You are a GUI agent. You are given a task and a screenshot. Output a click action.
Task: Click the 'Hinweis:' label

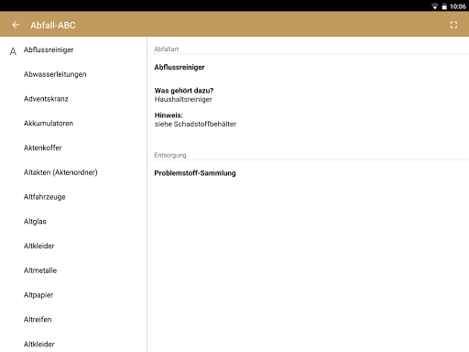pos(169,115)
